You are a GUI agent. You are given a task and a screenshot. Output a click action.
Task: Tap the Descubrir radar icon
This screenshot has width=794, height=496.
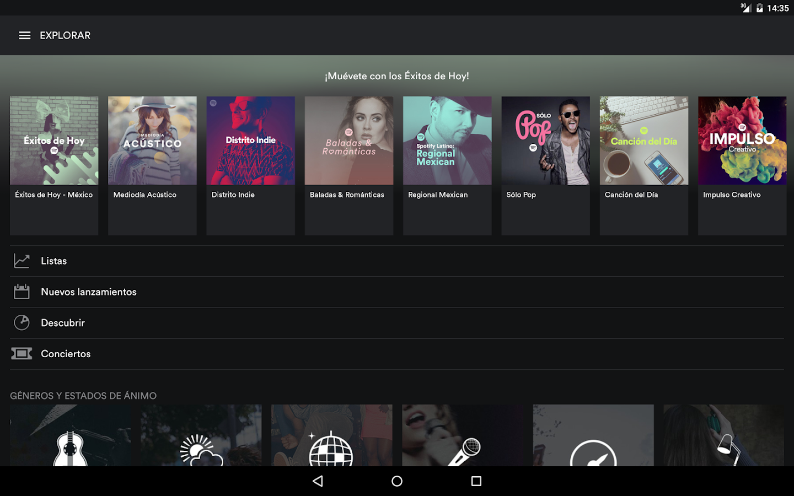[x=22, y=322]
